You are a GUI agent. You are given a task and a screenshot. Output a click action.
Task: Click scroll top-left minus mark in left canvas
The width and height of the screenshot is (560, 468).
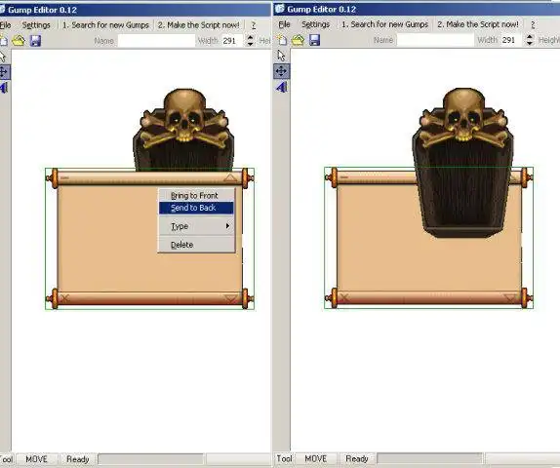pyautogui.click(x=64, y=177)
